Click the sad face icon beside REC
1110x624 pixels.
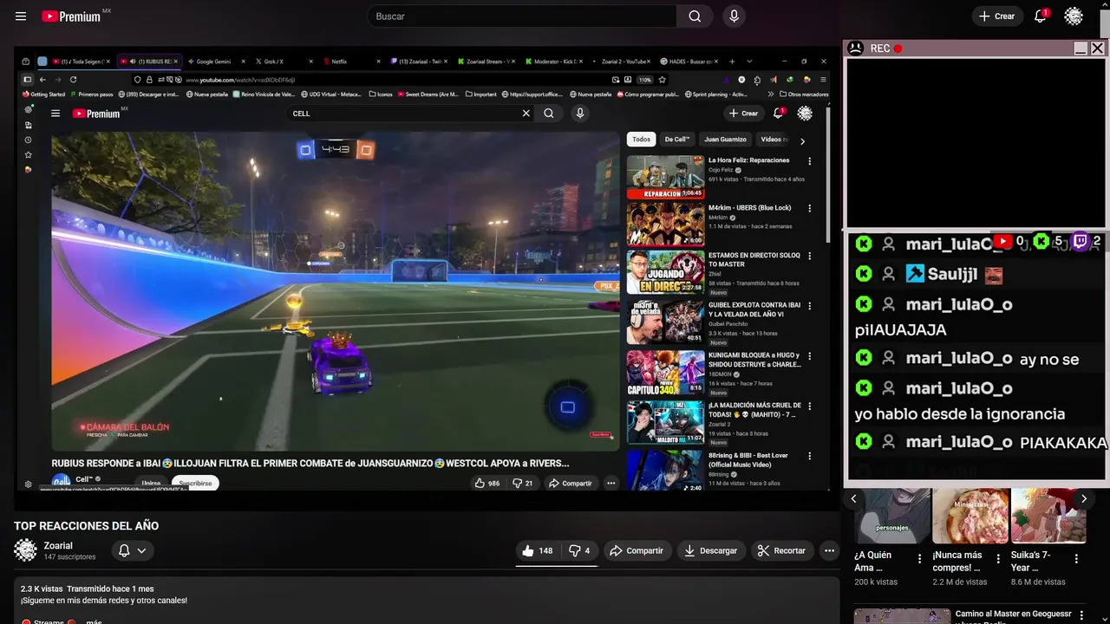(x=855, y=49)
